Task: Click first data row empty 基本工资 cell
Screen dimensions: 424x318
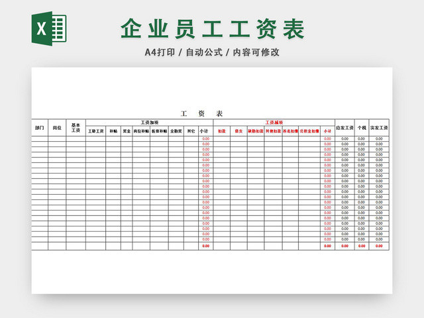Action: [x=76, y=138]
